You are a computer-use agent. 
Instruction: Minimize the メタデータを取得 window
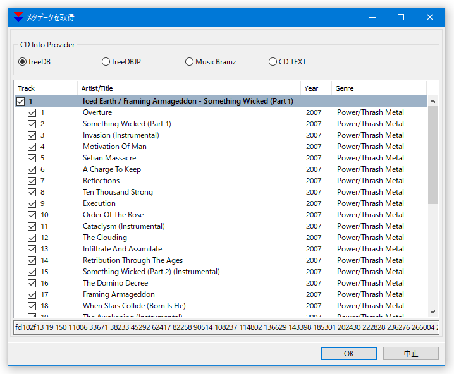(x=372, y=17)
